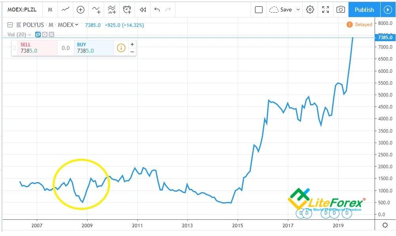The image size is (396, 236).
Task: Enter fullscreen mode
Action: (326, 10)
